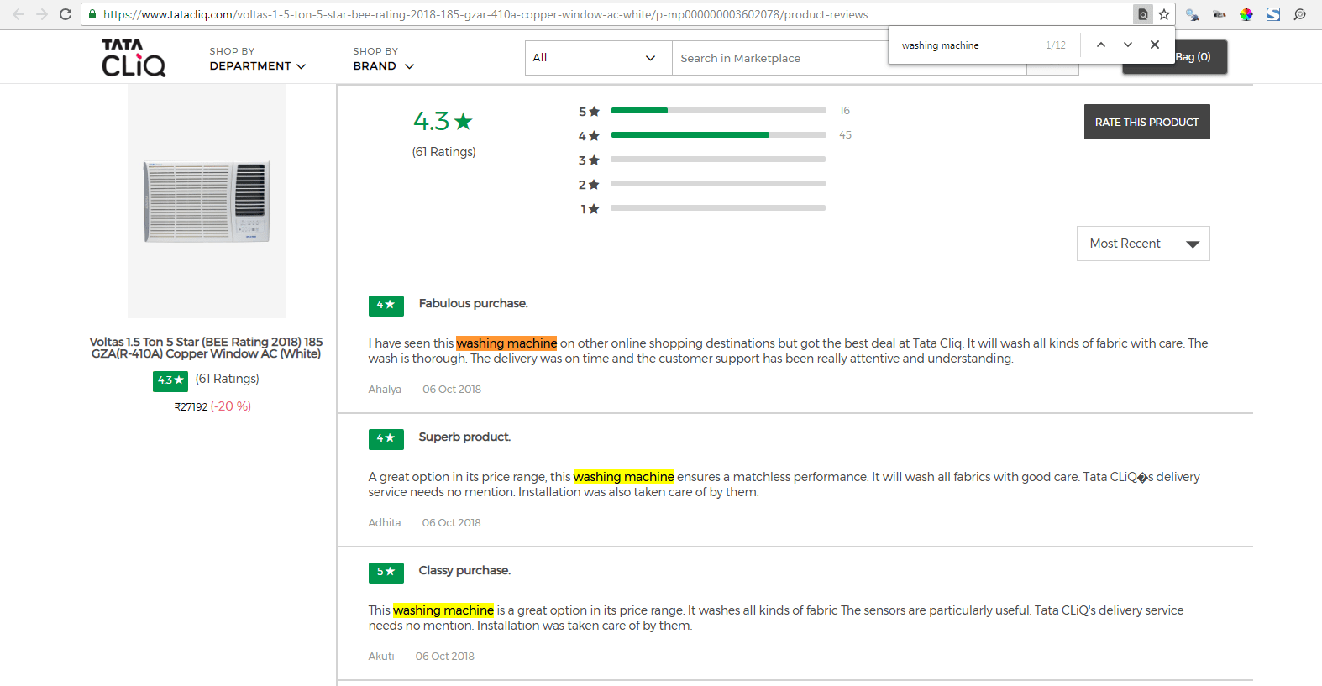Image resolution: width=1322 pixels, height=686 pixels.
Task: Click the Classy purchase review title
Action: (x=464, y=571)
